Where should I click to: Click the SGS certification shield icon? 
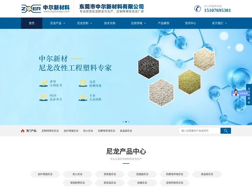pos(43,97)
